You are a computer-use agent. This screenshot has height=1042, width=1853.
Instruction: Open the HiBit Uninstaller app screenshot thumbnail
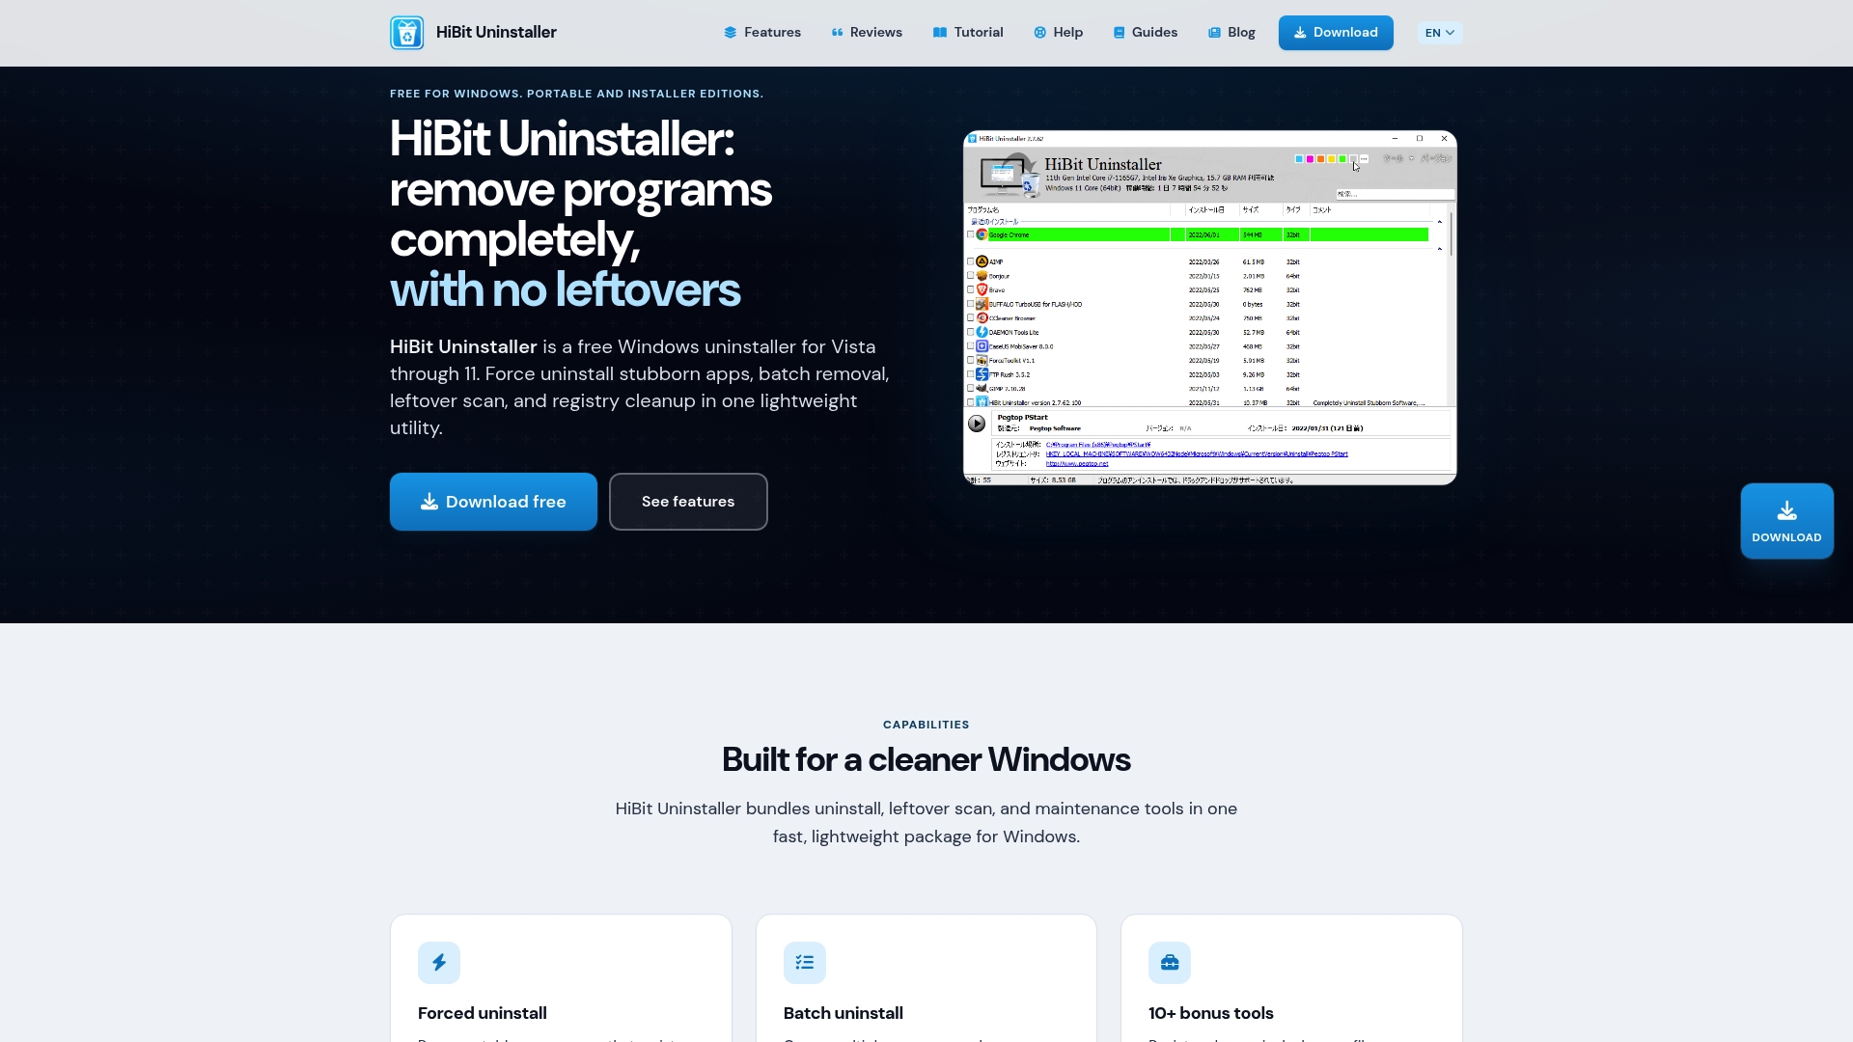[x=1209, y=308]
